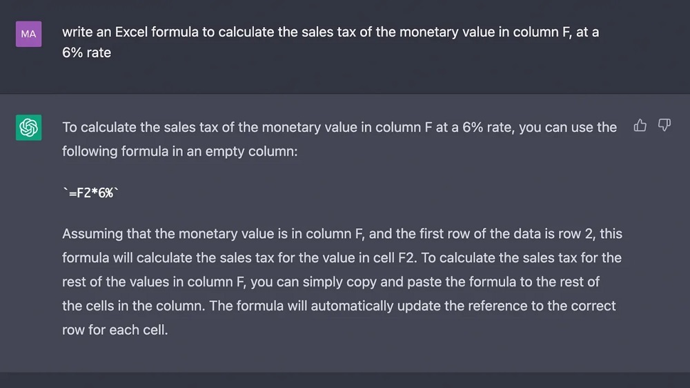This screenshot has height=388, width=690.
Task: Select the =F2*6% formula code text
Action: [90, 193]
